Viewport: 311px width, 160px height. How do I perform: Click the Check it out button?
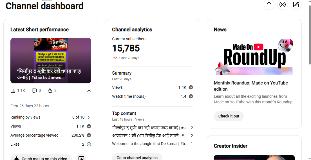point(229,116)
